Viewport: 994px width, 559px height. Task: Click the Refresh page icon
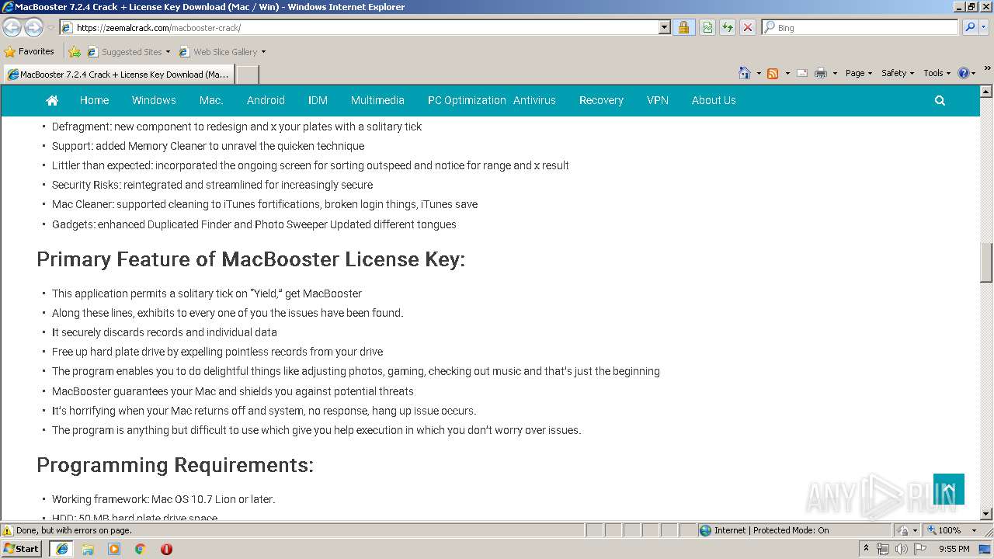[728, 27]
